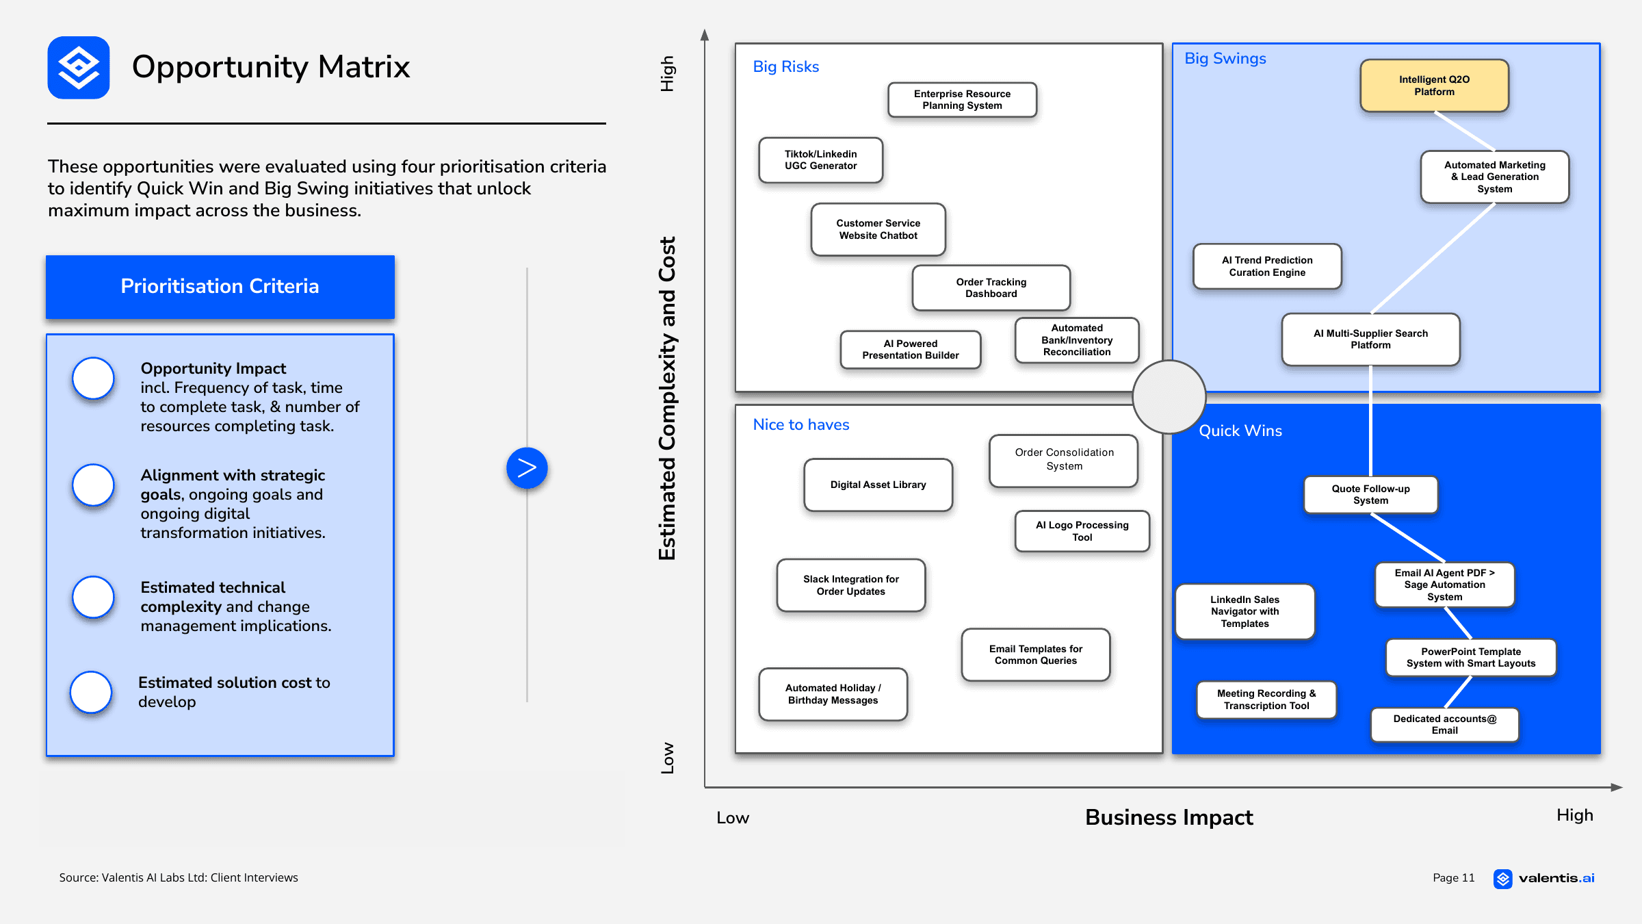Select Slack Integration for Order Updates card
This screenshot has height=924, width=1642.
pyautogui.click(x=850, y=585)
